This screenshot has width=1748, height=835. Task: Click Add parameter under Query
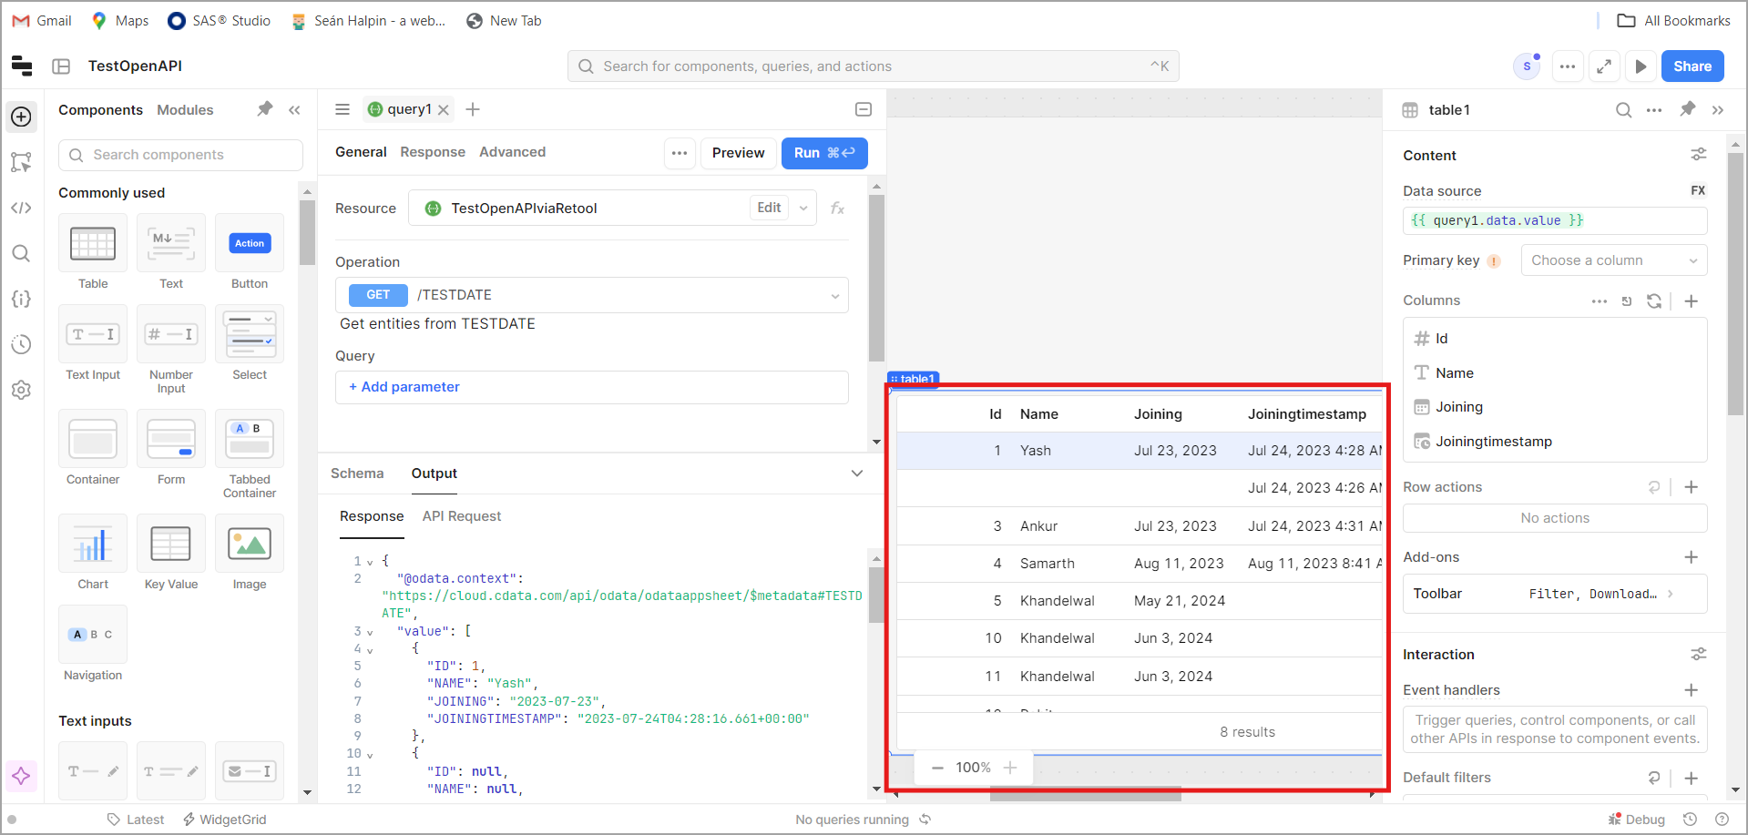(404, 387)
